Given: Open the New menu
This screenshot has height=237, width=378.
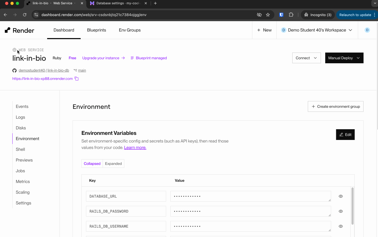Looking at the screenshot, I should (x=264, y=30).
